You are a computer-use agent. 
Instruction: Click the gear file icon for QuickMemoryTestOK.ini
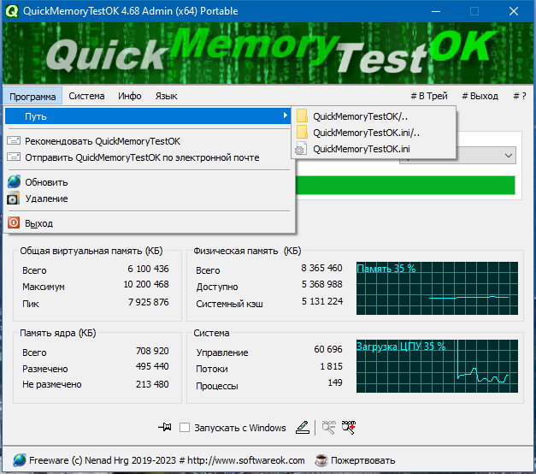click(x=301, y=149)
